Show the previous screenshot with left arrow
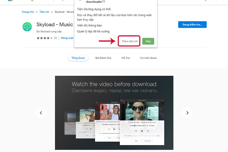The width and height of the screenshot is (228, 152). point(41,113)
